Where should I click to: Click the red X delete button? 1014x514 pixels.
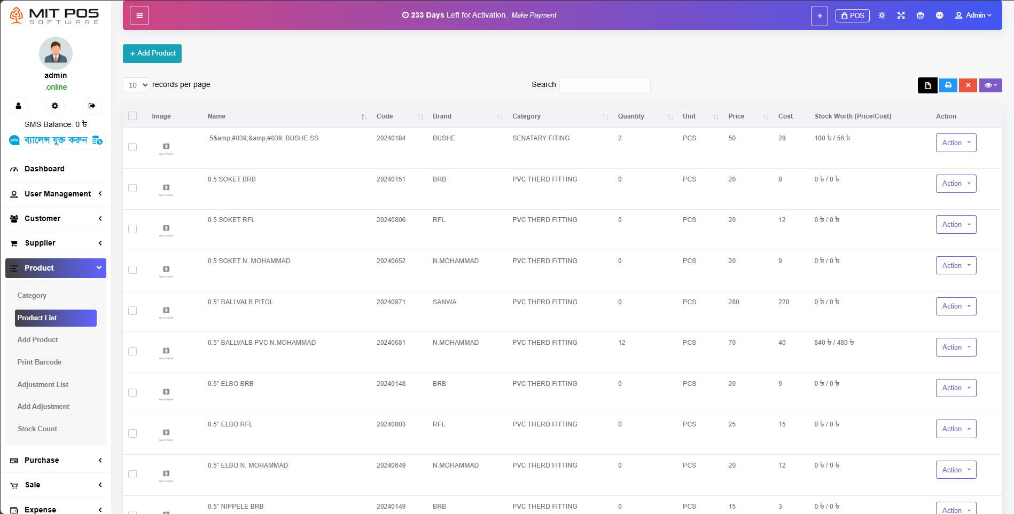[968, 85]
